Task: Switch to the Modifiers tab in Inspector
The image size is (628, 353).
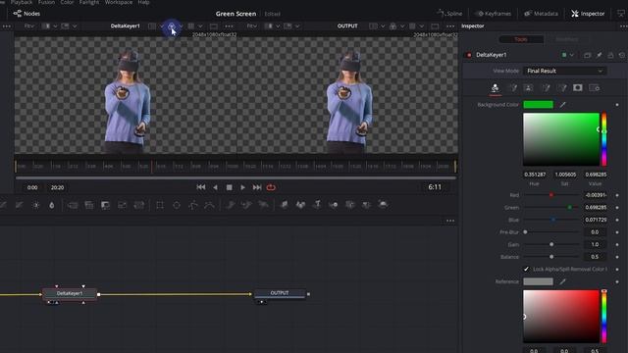Action: coord(567,39)
